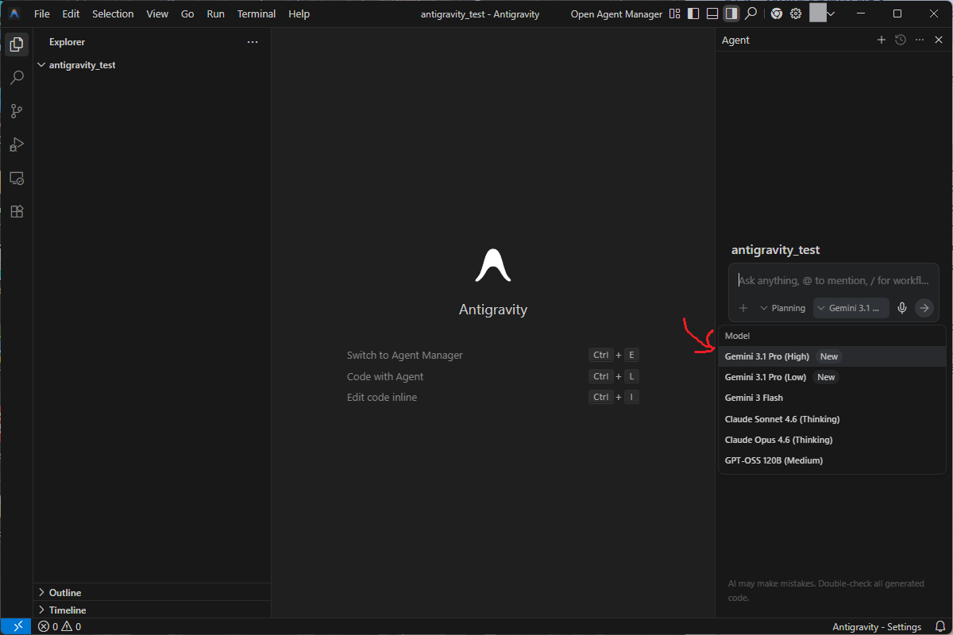Screen dimensions: 953x635
Task: Click Code with Agent shortcut text
Action: [x=385, y=376]
